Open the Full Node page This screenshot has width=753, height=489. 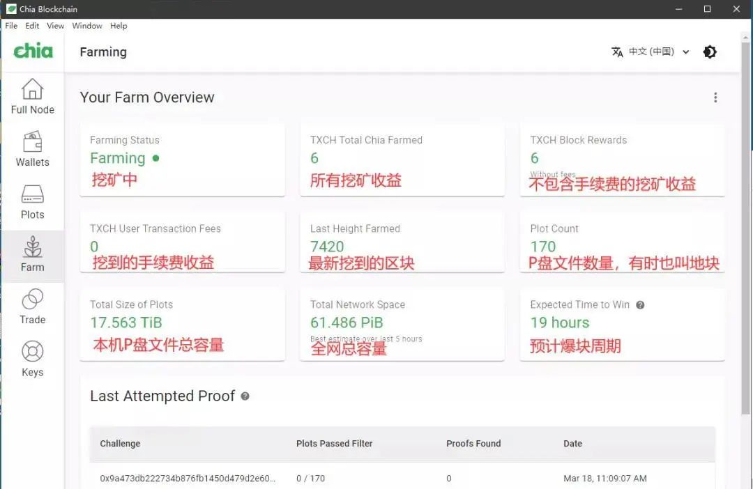click(x=32, y=96)
